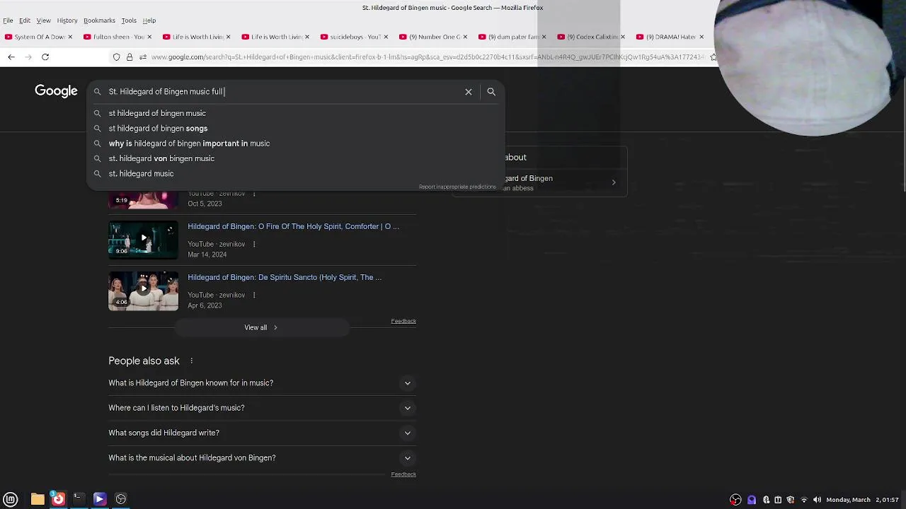
Task: Go back to the previous page
Action: point(11,57)
